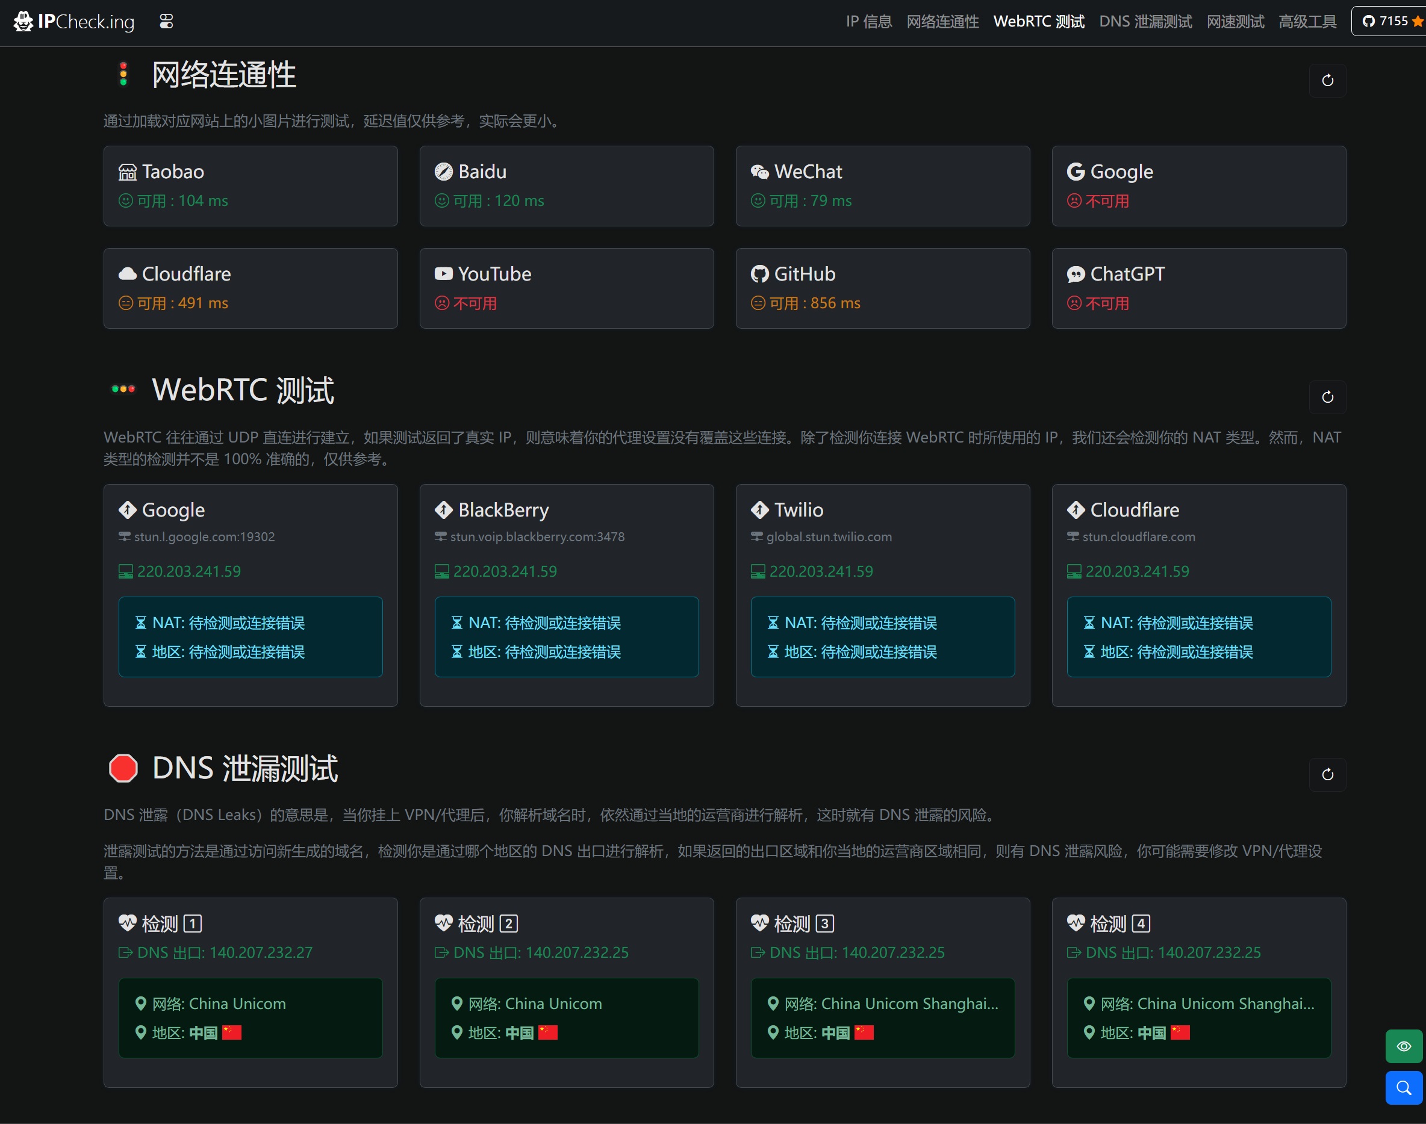Go to 网络连通性 nav item

click(942, 22)
